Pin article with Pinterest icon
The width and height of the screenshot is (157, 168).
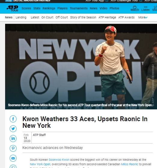tap(13, 148)
